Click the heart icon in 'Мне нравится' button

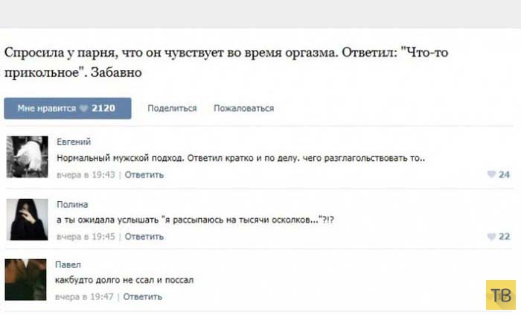[x=84, y=108]
